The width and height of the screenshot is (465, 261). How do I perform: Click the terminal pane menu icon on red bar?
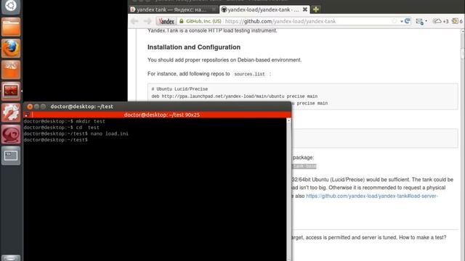click(x=27, y=115)
